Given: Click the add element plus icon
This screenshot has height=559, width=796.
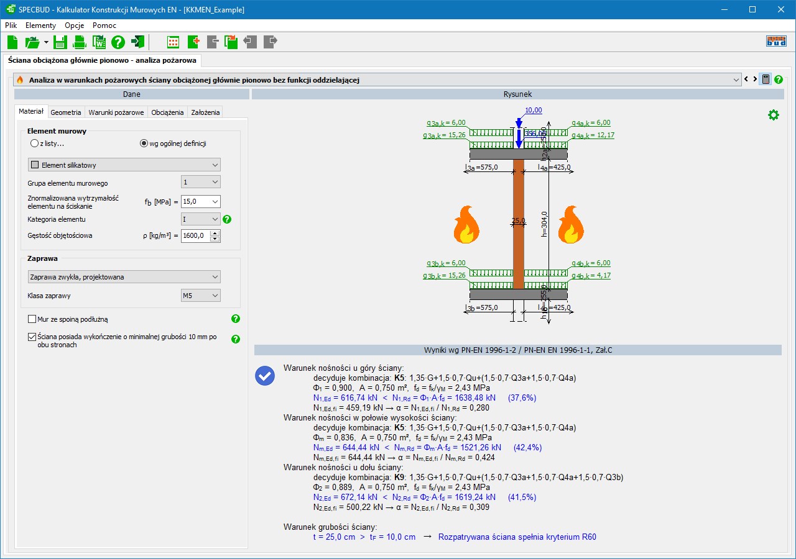Looking at the screenshot, I should (193, 42).
